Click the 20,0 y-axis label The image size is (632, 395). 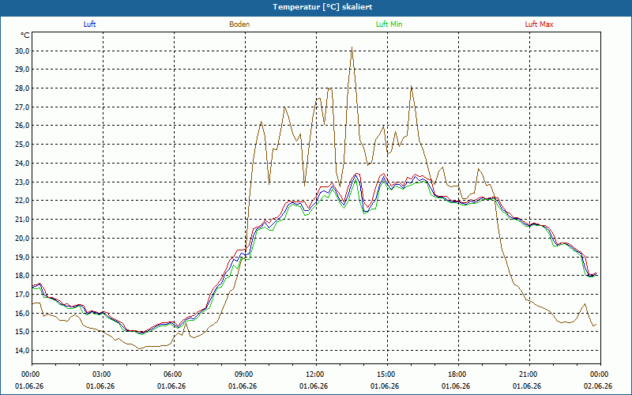(23, 239)
